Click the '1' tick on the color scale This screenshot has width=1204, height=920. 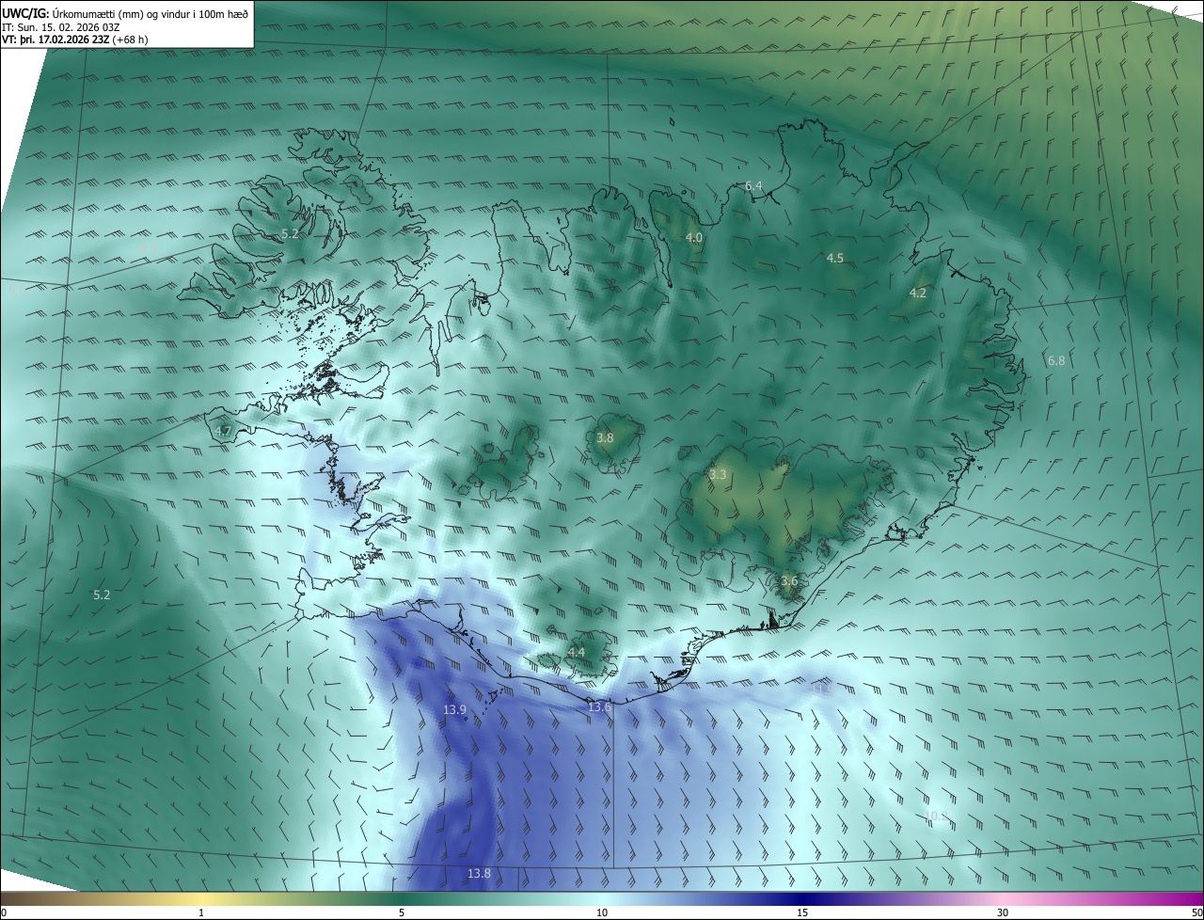[x=201, y=912]
